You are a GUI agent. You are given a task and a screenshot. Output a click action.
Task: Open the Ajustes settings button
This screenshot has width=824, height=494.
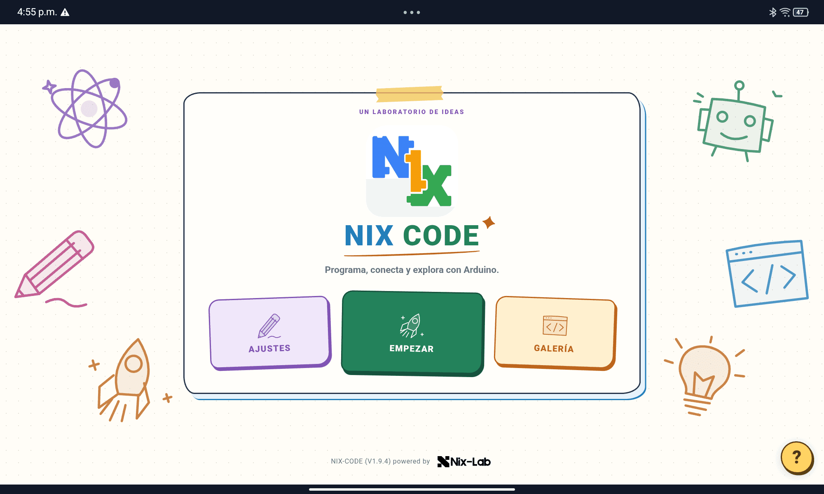pyautogui.click(x=270, y=333)
